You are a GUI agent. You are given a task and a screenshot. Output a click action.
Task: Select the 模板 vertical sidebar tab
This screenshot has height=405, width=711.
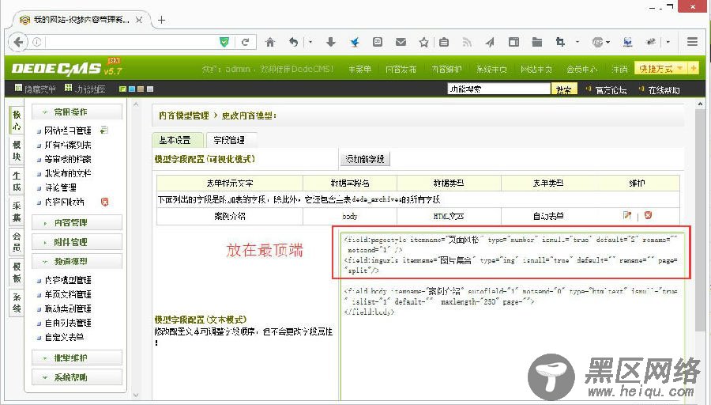click(17, 272)
